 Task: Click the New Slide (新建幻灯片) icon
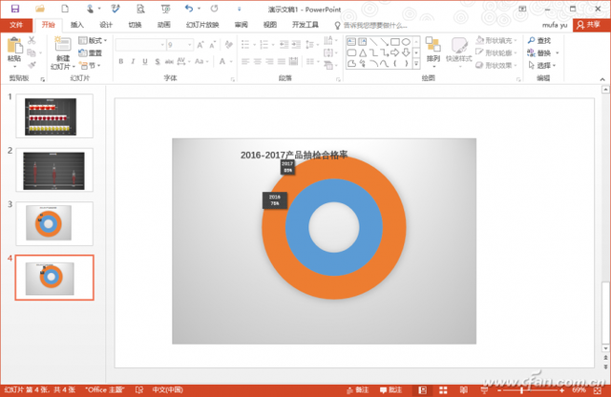pyautogui.click(x=61, y=50)
